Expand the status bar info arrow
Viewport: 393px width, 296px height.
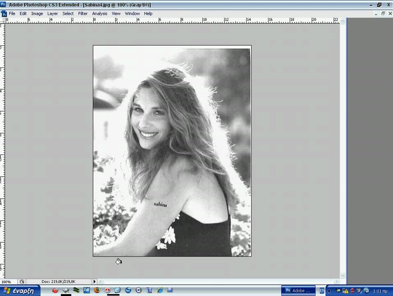[x=94, y=282]
